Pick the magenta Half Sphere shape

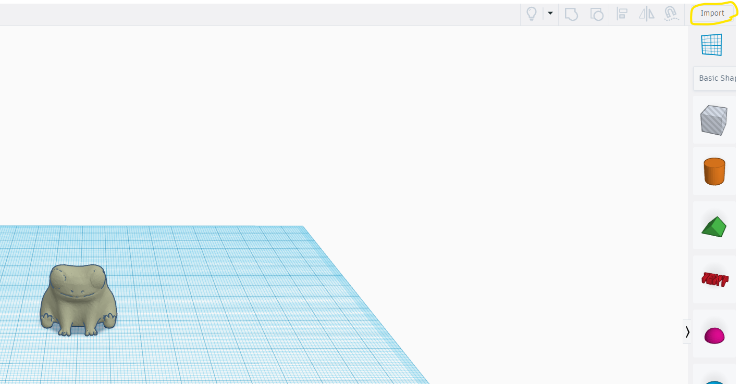(714, 336)
